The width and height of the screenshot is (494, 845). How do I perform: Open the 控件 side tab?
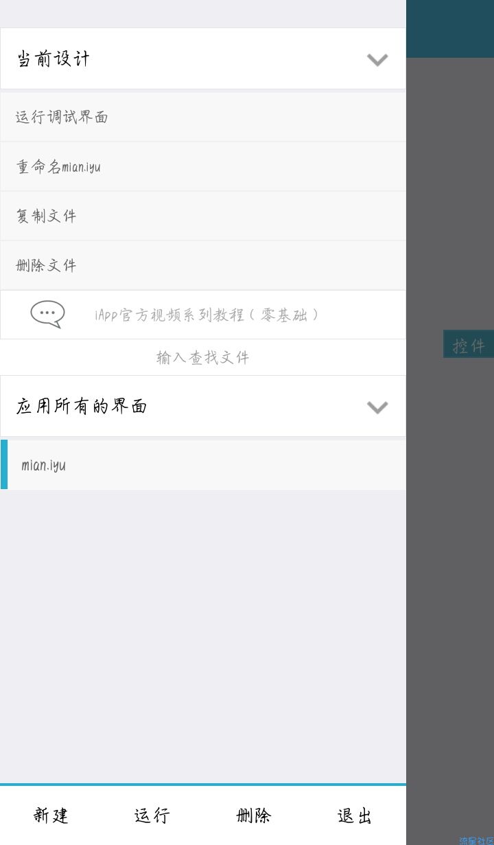pos(469,344)
